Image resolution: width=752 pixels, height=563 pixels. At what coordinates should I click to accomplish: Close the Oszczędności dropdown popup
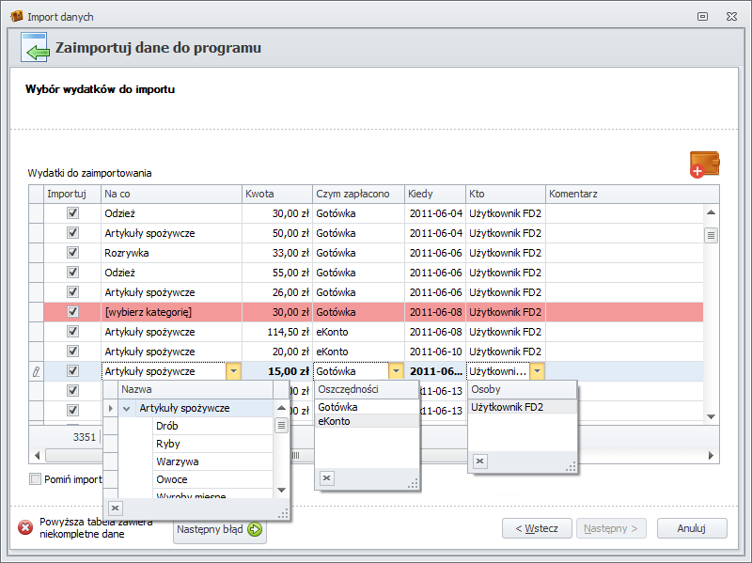pyautogui.click(x=327, y=478)
